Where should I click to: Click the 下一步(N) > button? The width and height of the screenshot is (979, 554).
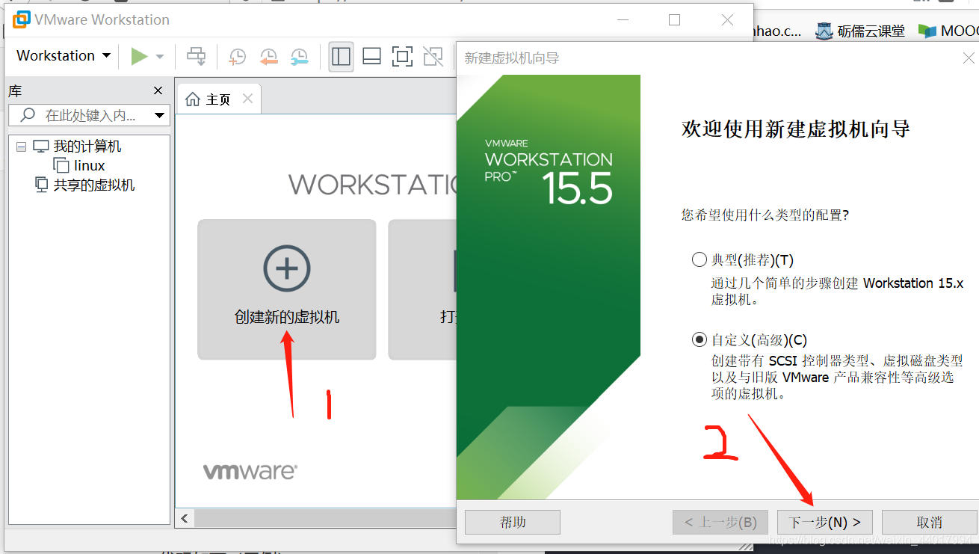click(x=825, y=523)
